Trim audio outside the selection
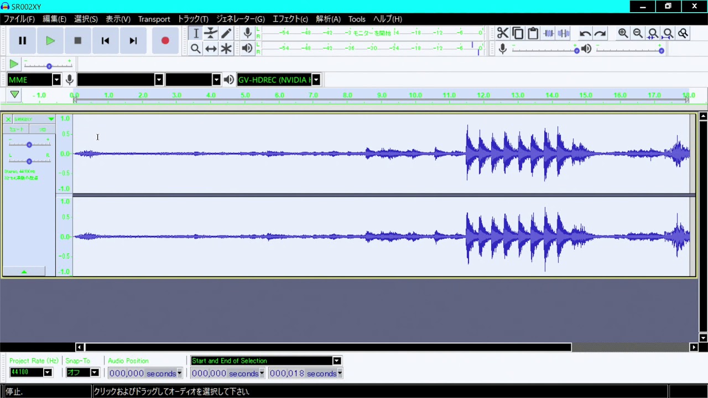The width and height of the screenshot is (708, 398). (x=548, y=34)
